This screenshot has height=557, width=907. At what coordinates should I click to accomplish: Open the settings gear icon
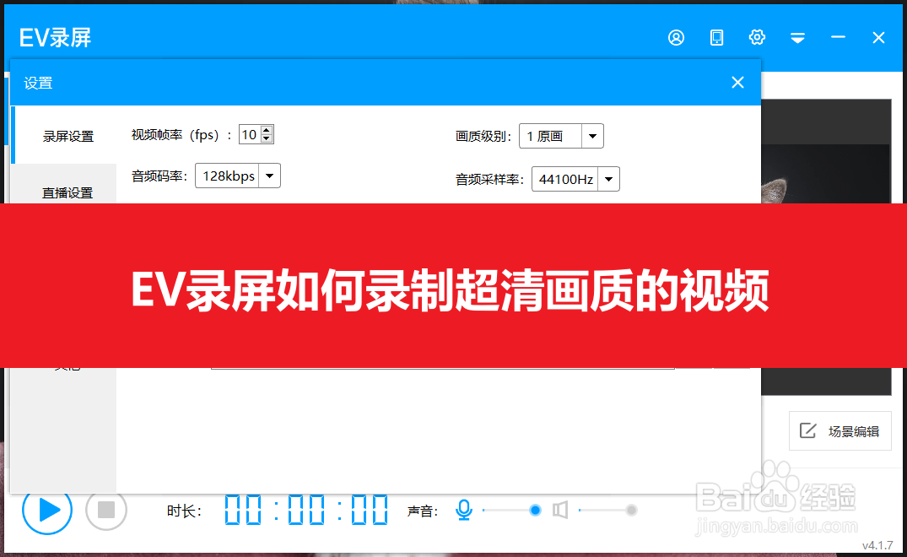757,38
